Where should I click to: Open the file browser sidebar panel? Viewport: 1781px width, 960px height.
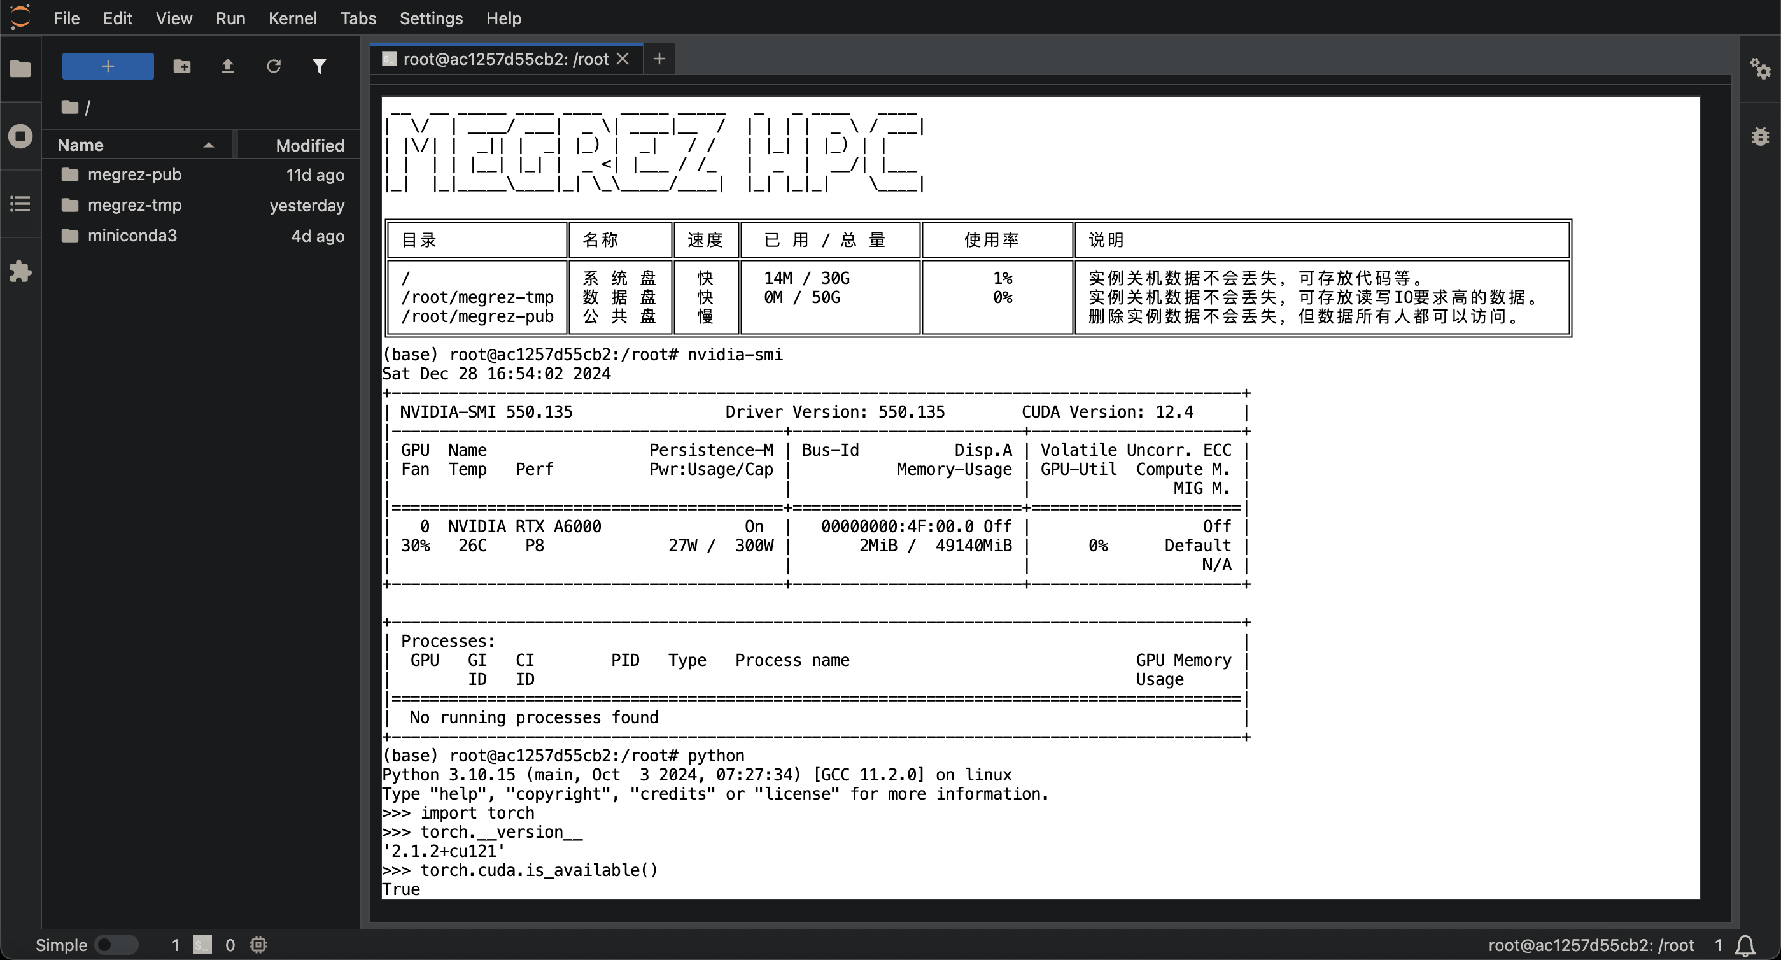[21, 69]
